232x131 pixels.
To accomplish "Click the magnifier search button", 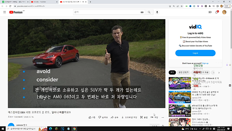I will tap(149, 12).
